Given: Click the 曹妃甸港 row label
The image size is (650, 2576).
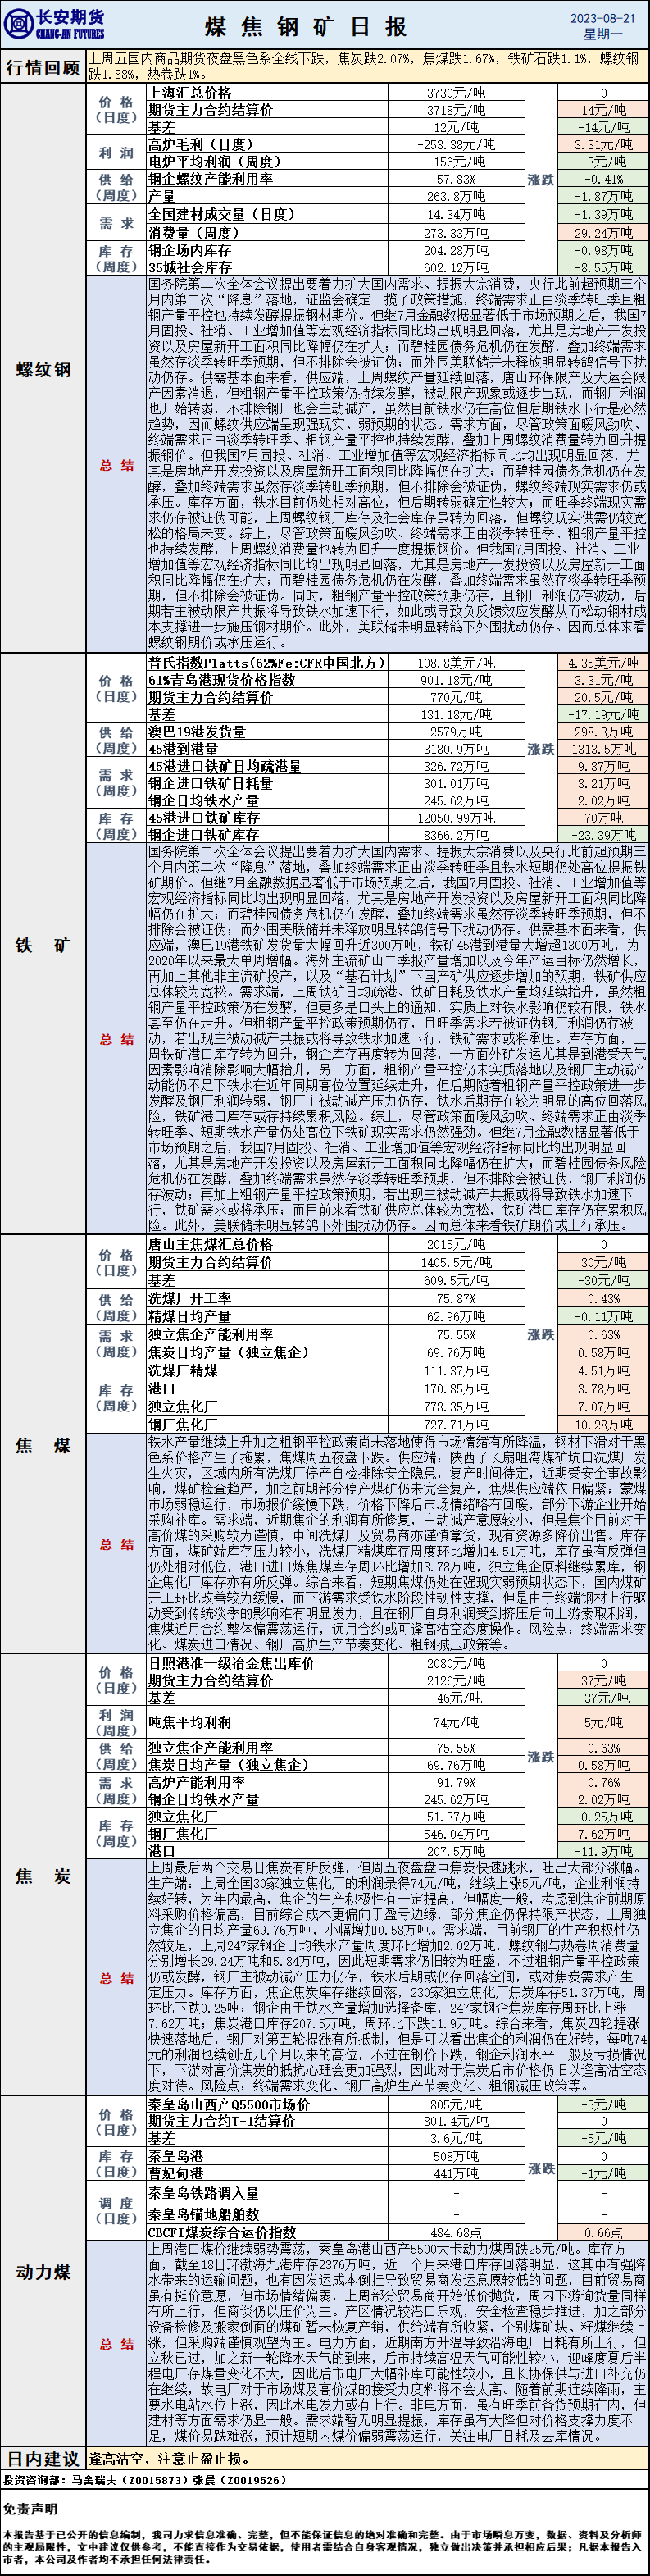Looking at the screenshot, I should [175, 2173].
